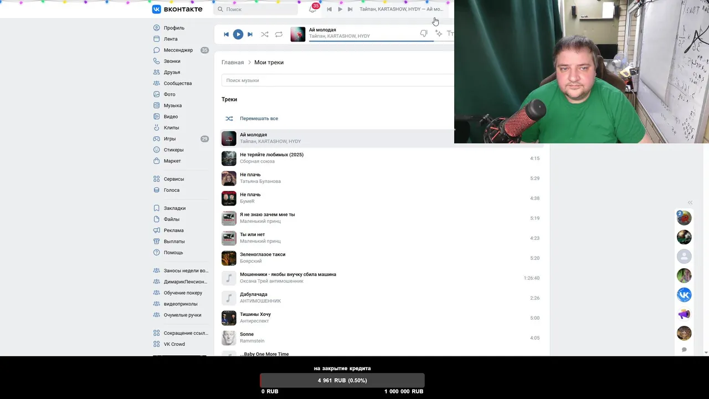
Task: Click the VK logo in header
Action: [177, 9]
